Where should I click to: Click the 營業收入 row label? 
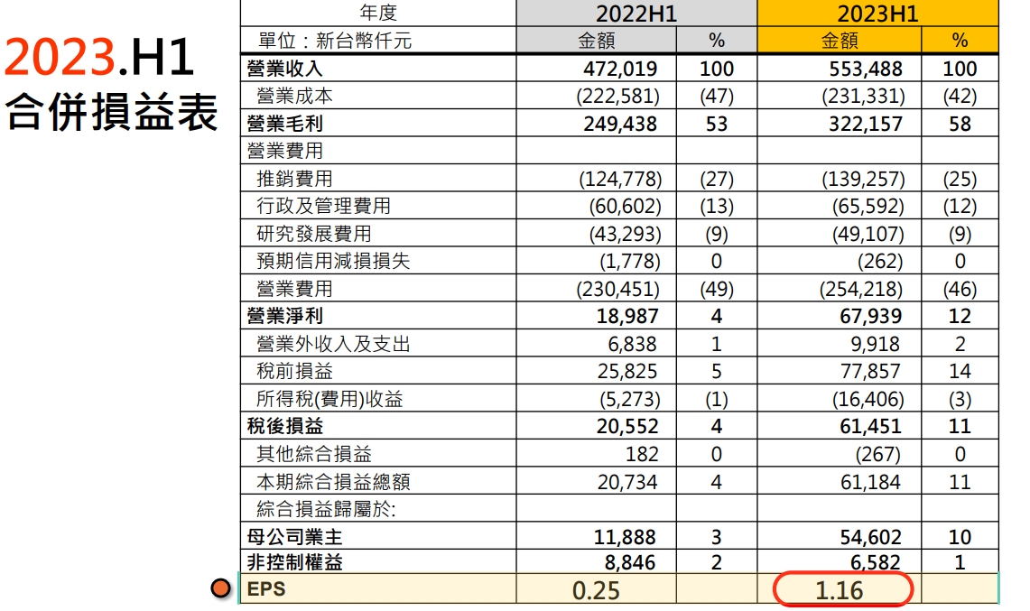(x=284, y=69)
